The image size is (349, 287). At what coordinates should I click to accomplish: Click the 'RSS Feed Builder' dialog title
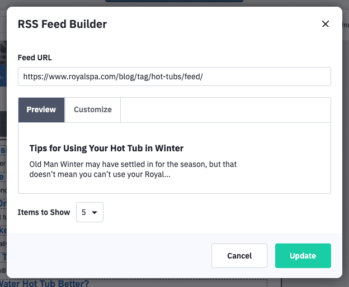pyautogui.click(x=62, y=24)
